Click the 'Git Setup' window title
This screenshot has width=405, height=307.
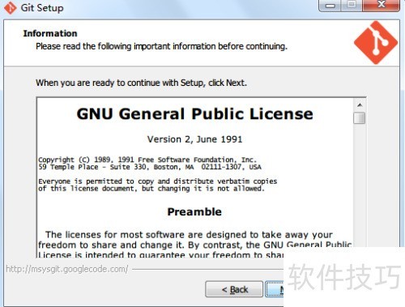point(42,8)
